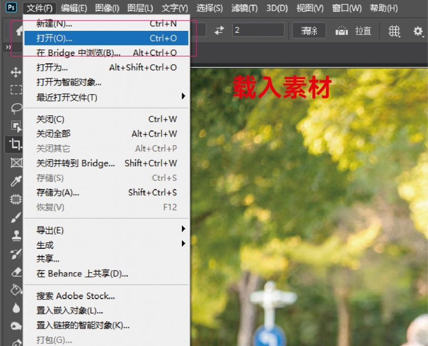Open crop settings gear menu
This screenshot has height=346, width=428.
[418, 31]
